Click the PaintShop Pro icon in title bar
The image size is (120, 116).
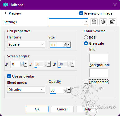[x=5, y=5]
